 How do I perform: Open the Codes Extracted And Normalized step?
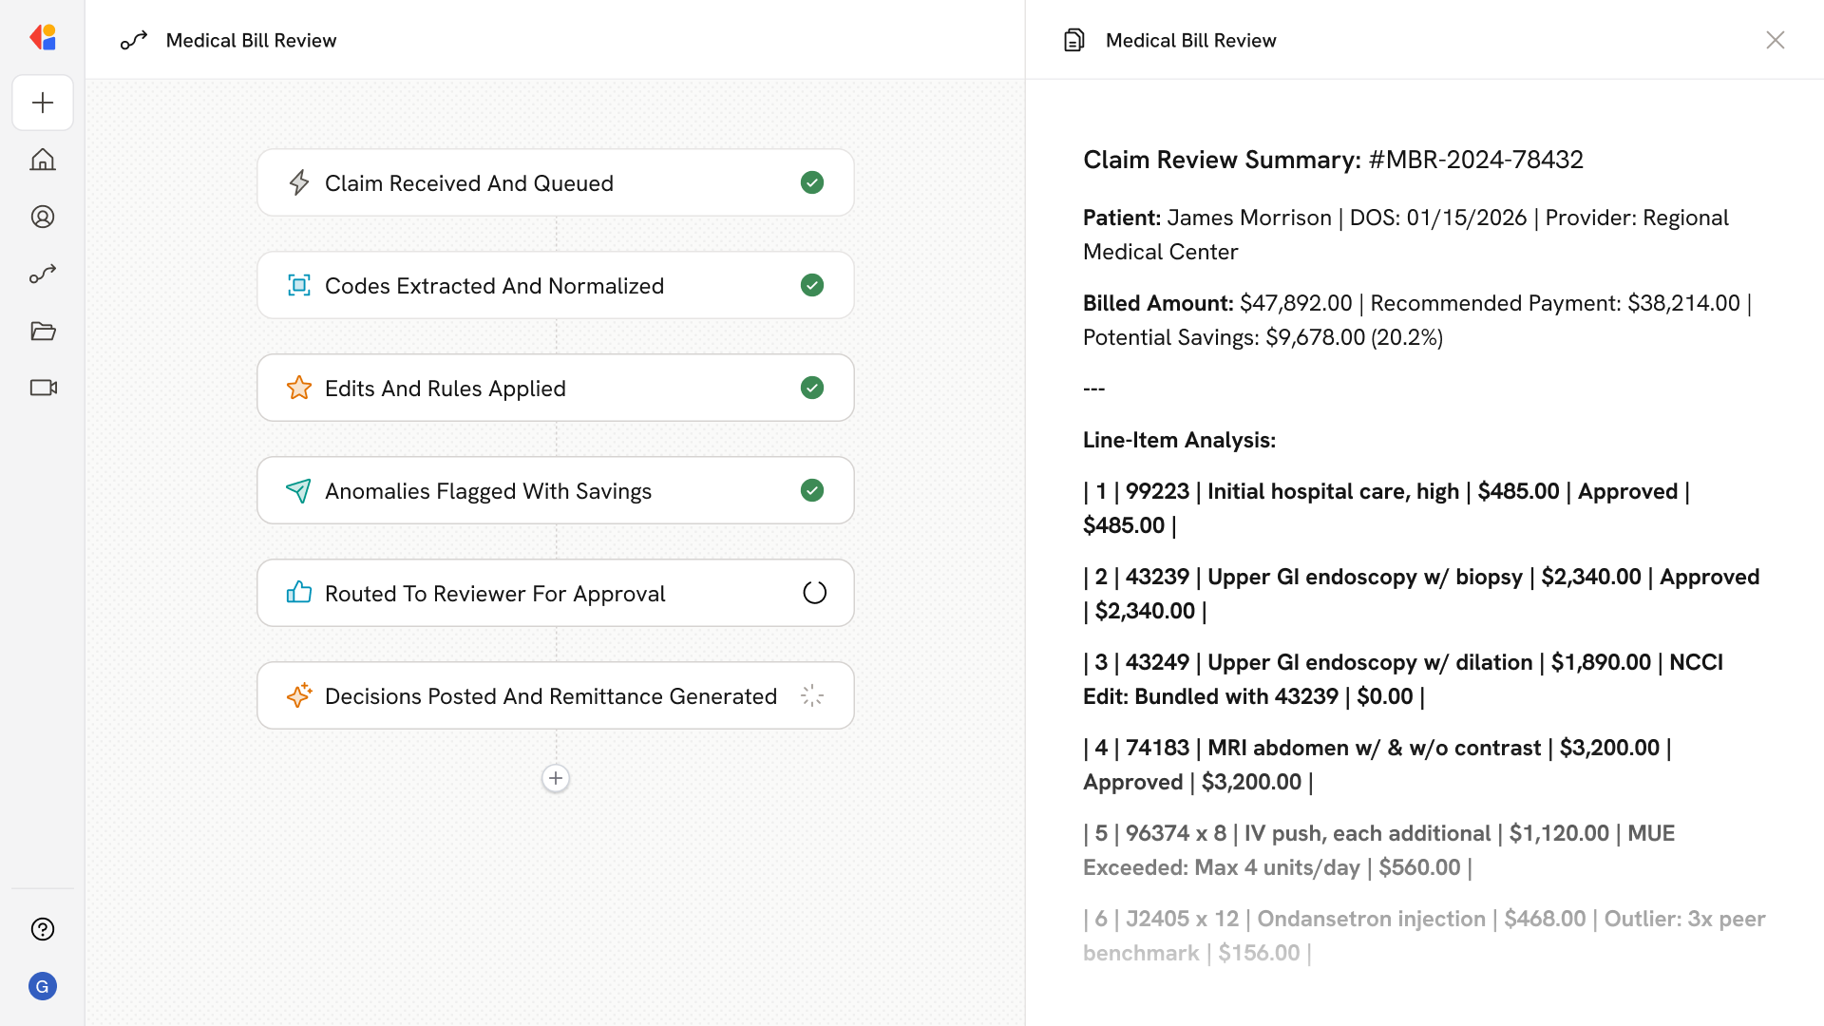click(494, 285)
